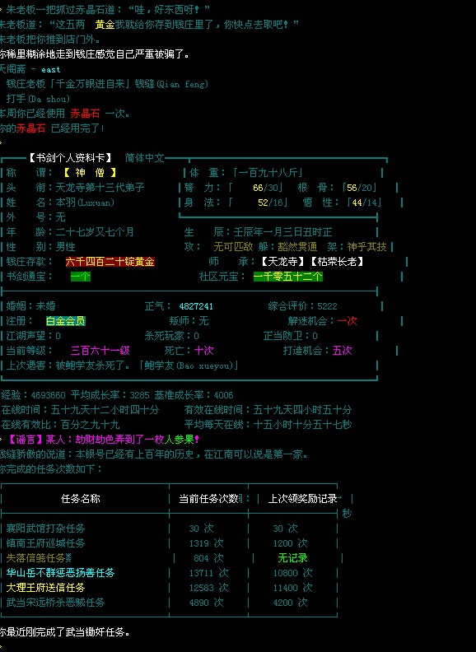This screenshot has width=476, height=652.
Task: Click the 平均成长率 value 3285
Action: pyautogui.click(x=139, y=395)
